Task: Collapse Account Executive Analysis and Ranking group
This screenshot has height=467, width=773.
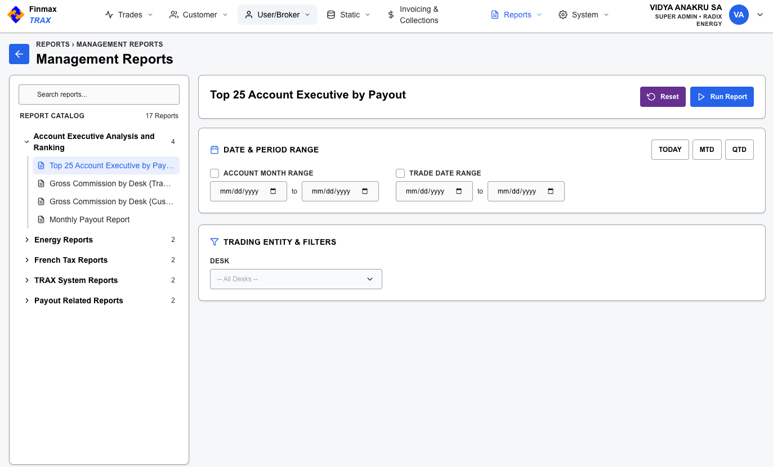Action: click(99, 142)
